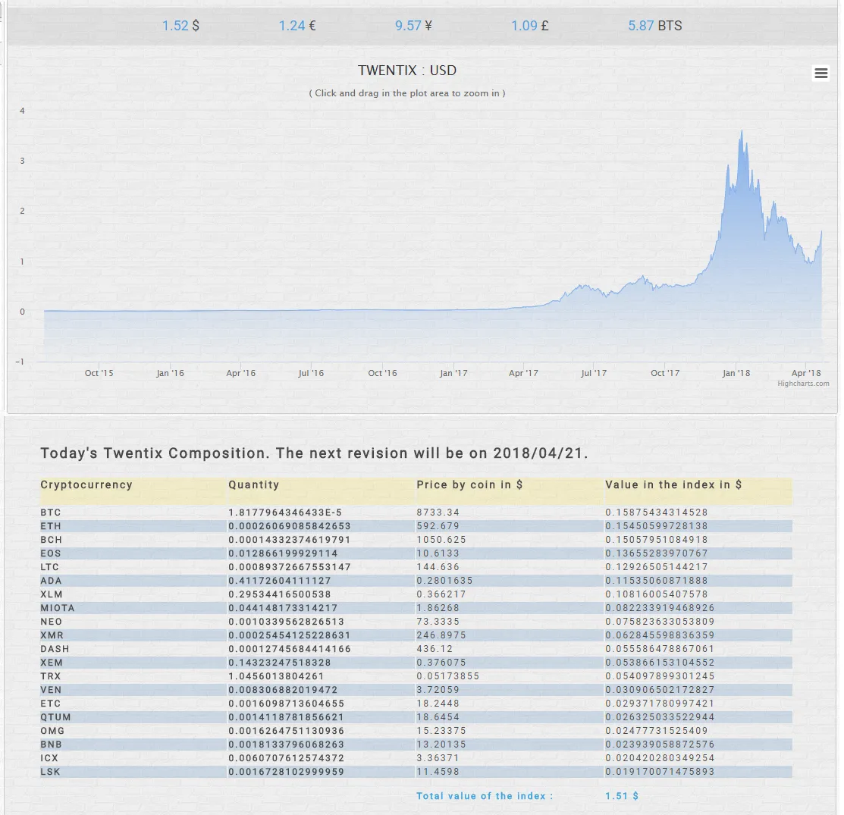This screenshot has width=844, height=815.
Task: Click ETH price 592.679
Action: (438, 526)
